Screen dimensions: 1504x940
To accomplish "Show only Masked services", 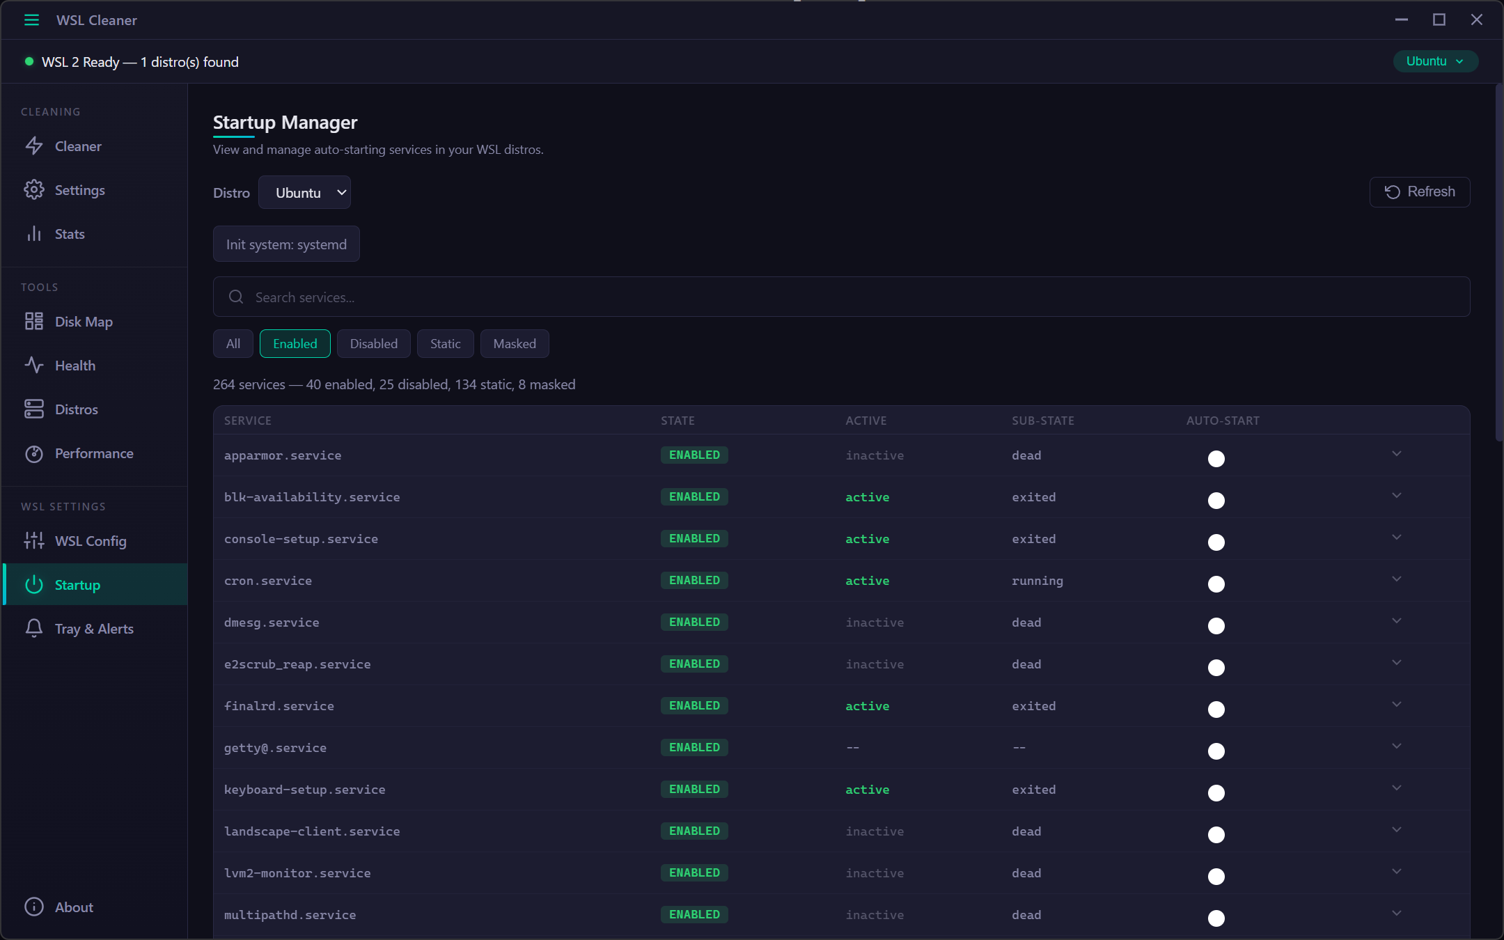I will (515, 343).
